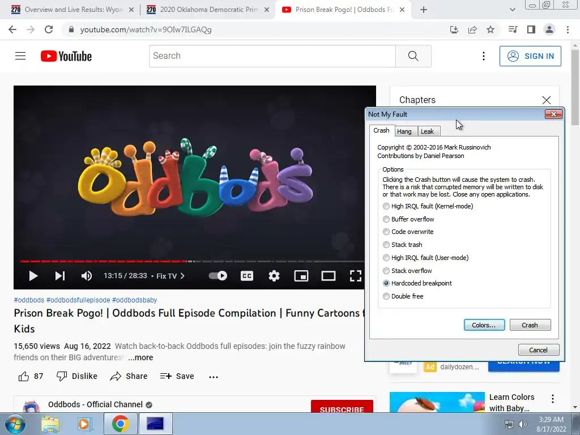Open the YouTube hamburger menu

[x=20, y=56]
